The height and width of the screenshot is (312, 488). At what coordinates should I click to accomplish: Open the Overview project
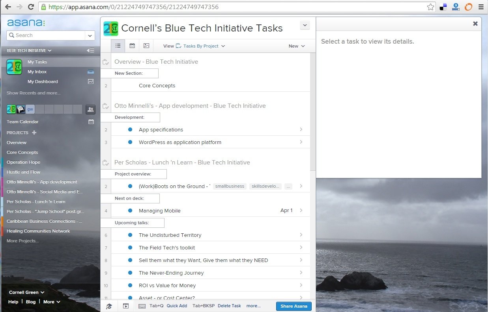tap(17, 142)
